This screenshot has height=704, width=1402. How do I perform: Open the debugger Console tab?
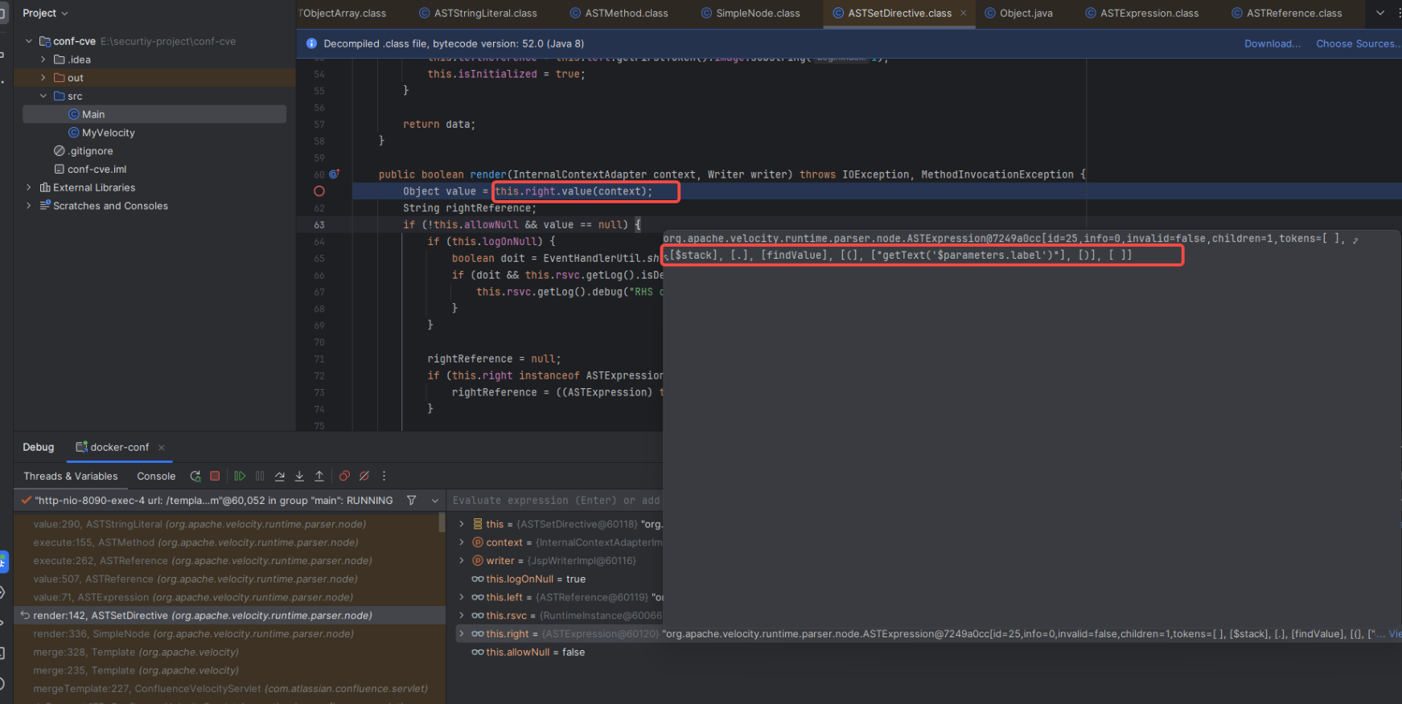coord(156,476)
